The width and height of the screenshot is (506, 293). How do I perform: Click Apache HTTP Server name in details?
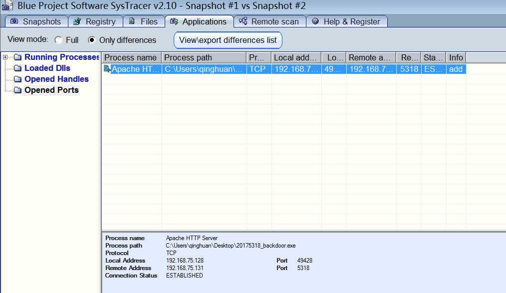192,238
